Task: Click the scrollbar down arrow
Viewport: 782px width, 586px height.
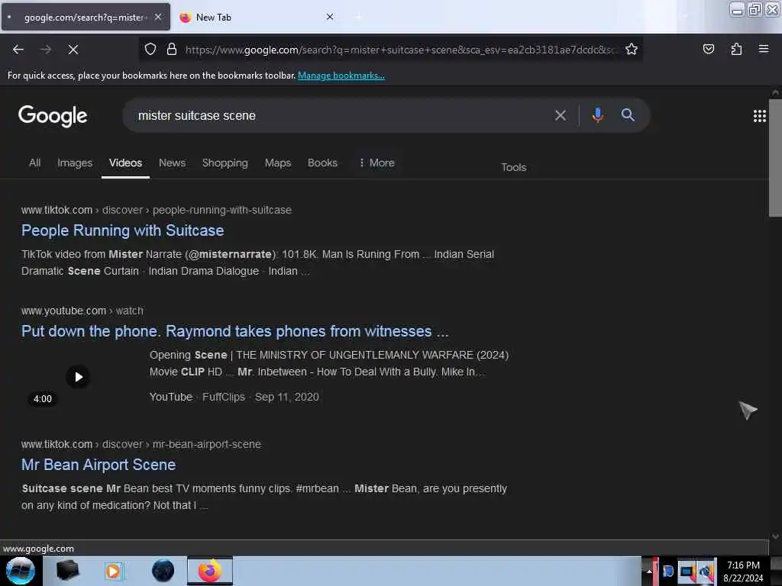Action: pyautogui.click(x=775, y=536)
